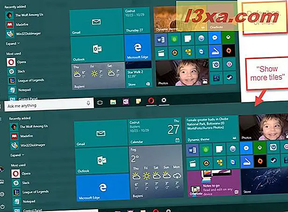This screenshot has height=212, width=288.
Task: Launch the Microsoft Edge tile in the lower Start menu
Action: coord(103,188)
